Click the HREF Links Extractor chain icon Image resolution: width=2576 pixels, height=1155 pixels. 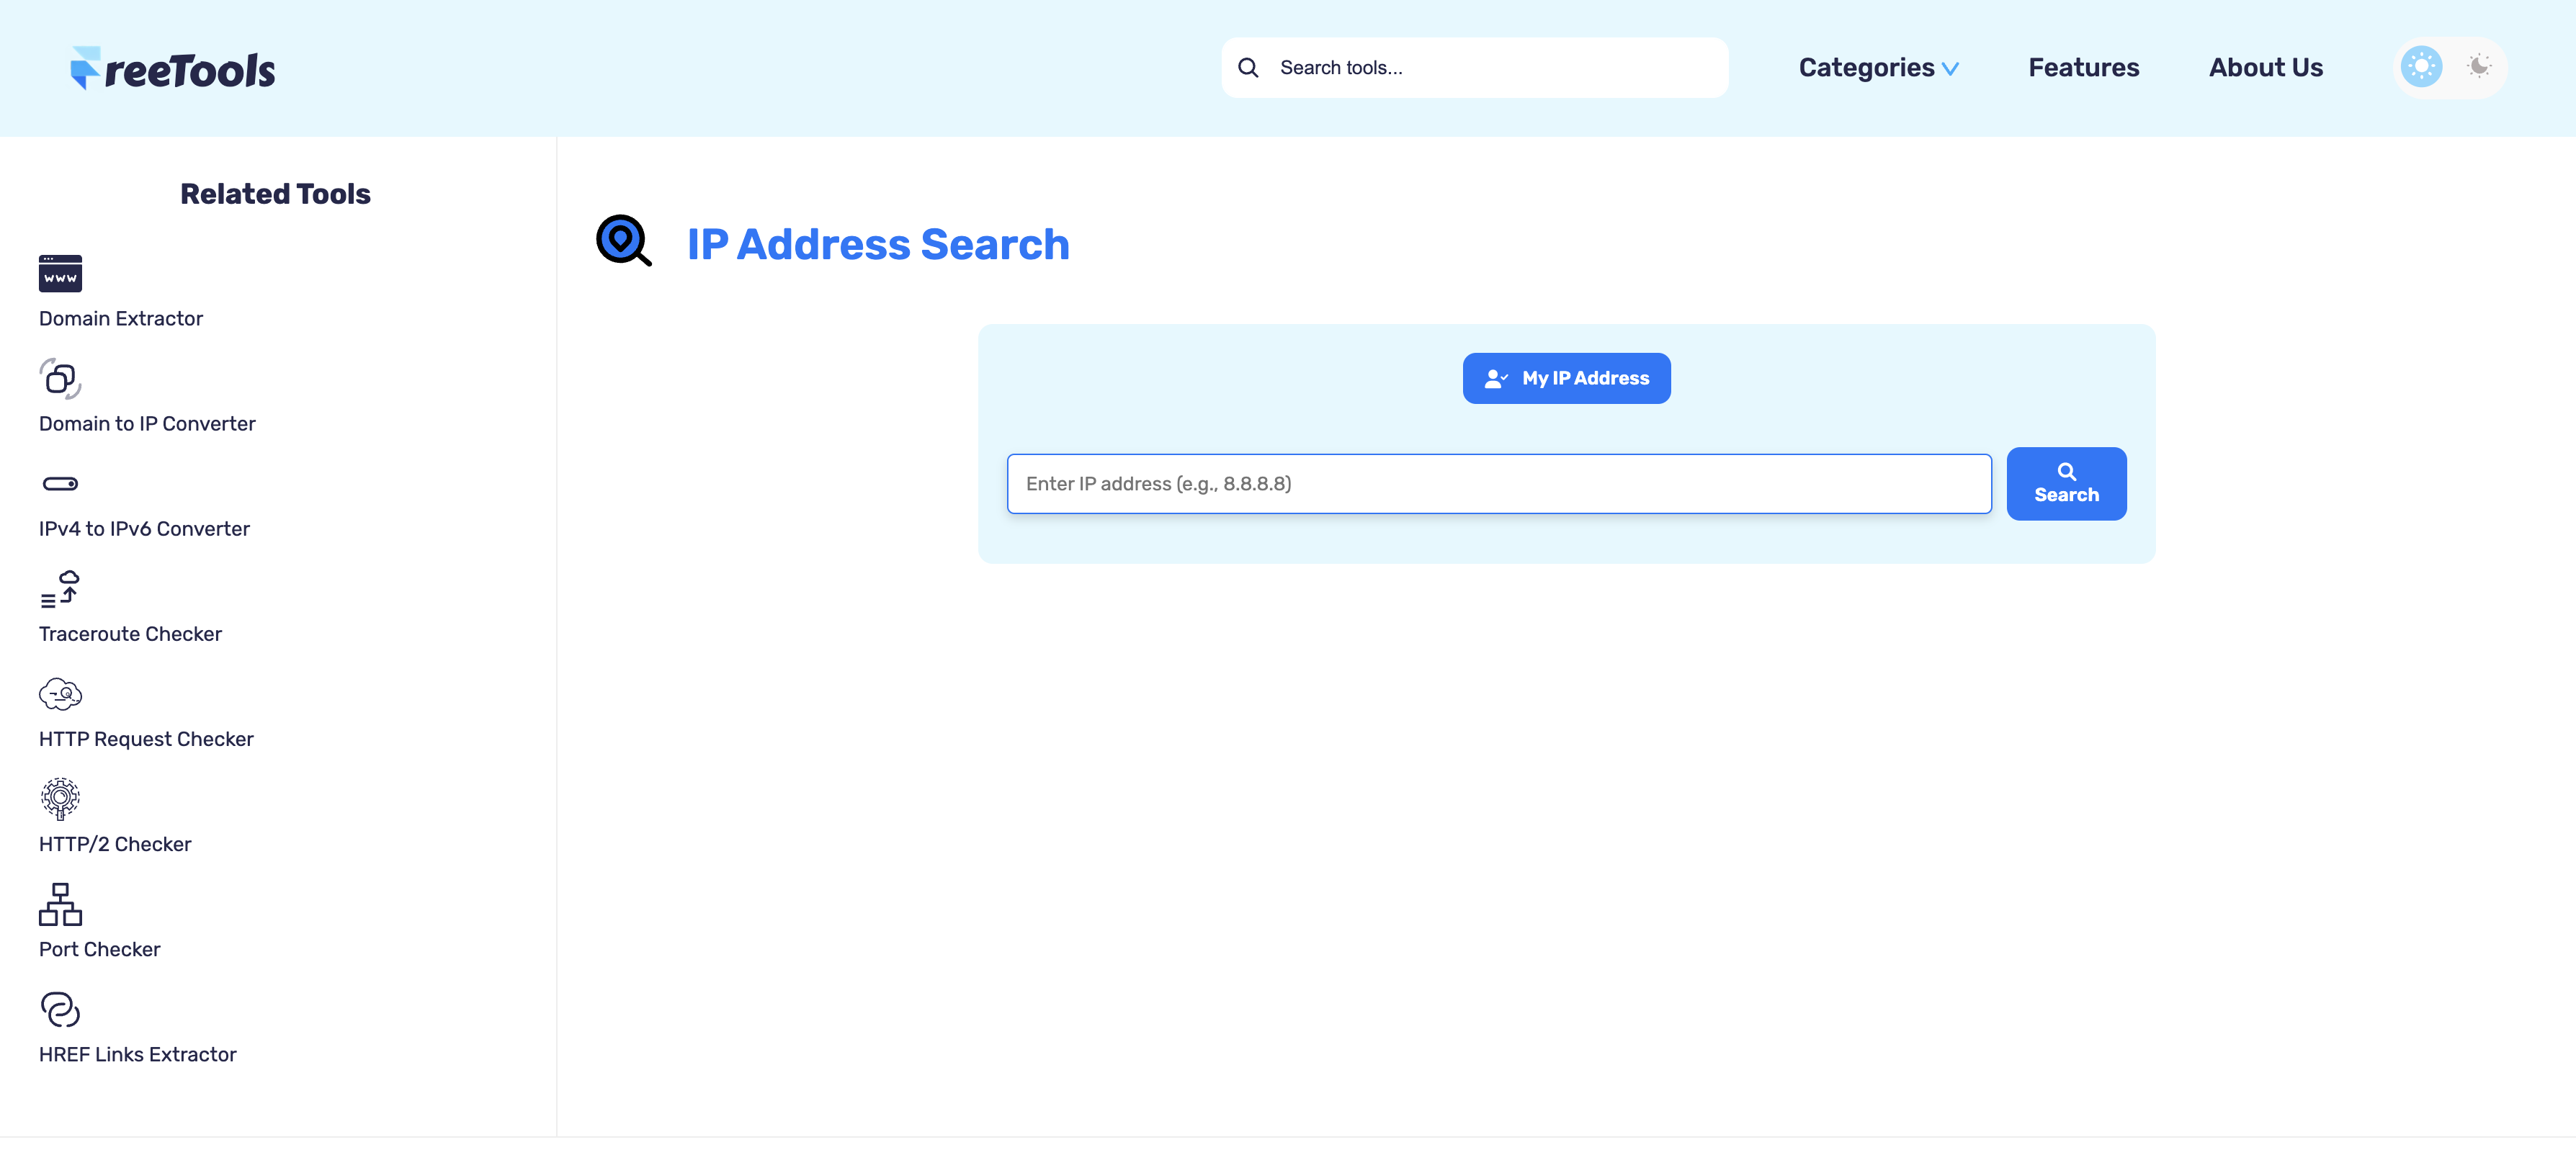pos(60,1009)
